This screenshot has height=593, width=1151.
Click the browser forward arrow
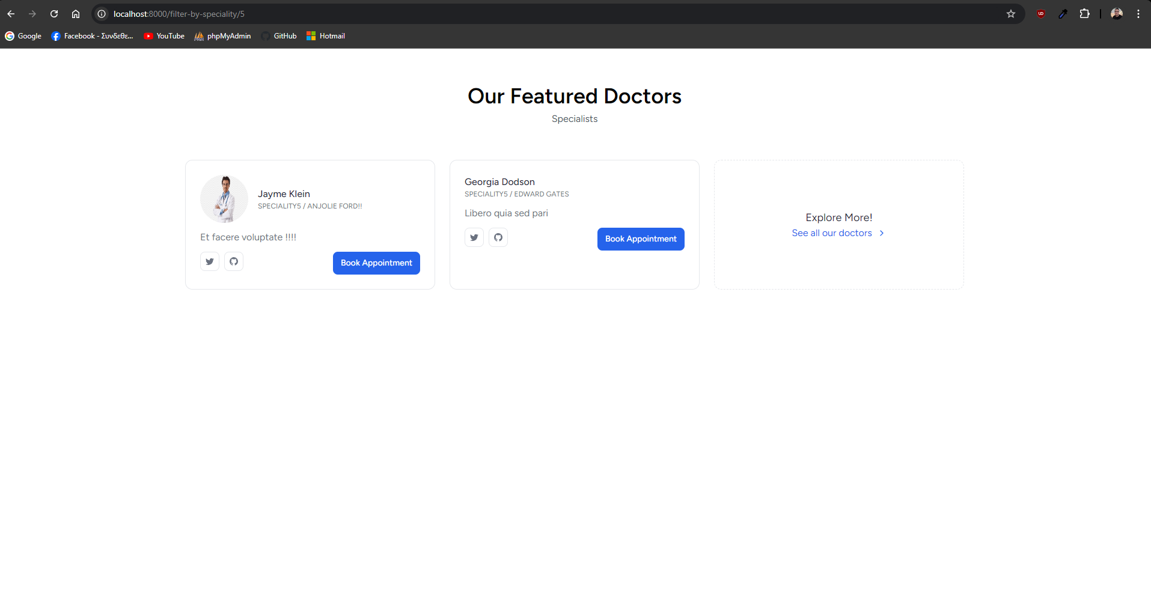click(32, 14)
